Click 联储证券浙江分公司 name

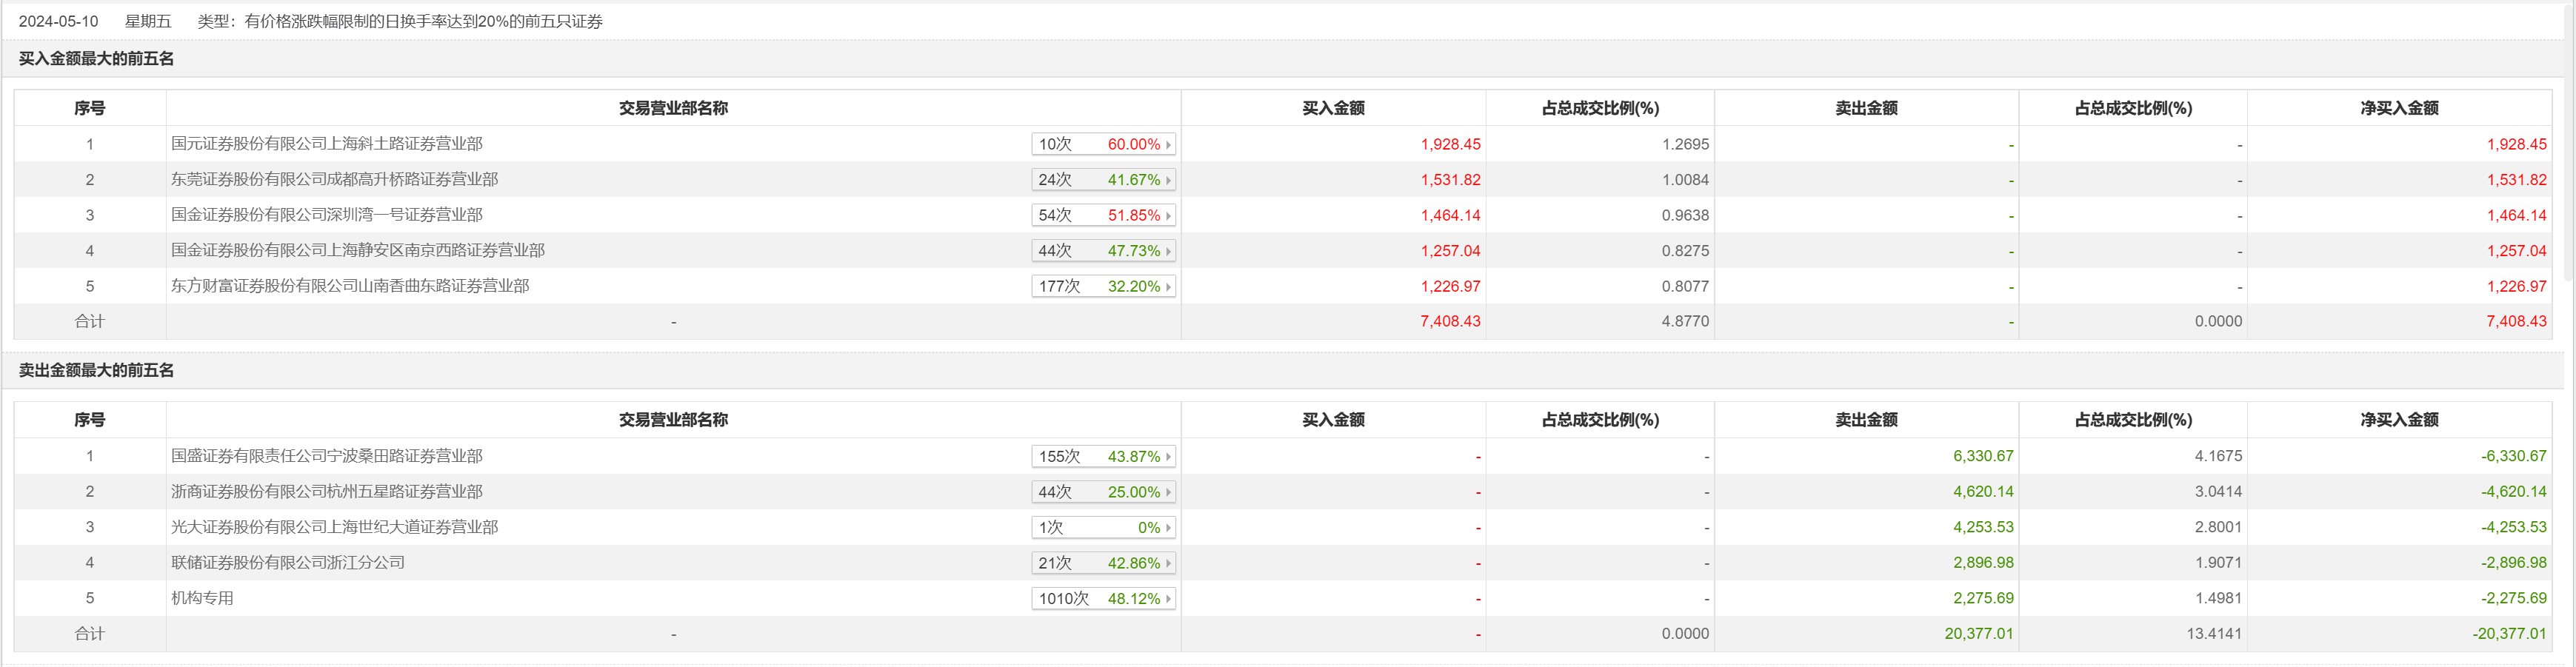(x=288, y=563)
